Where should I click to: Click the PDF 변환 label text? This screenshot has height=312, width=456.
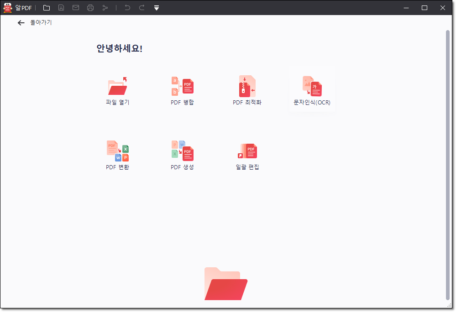(x=117, y=167)
